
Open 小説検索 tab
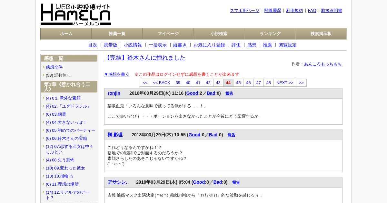click(219, 34)
